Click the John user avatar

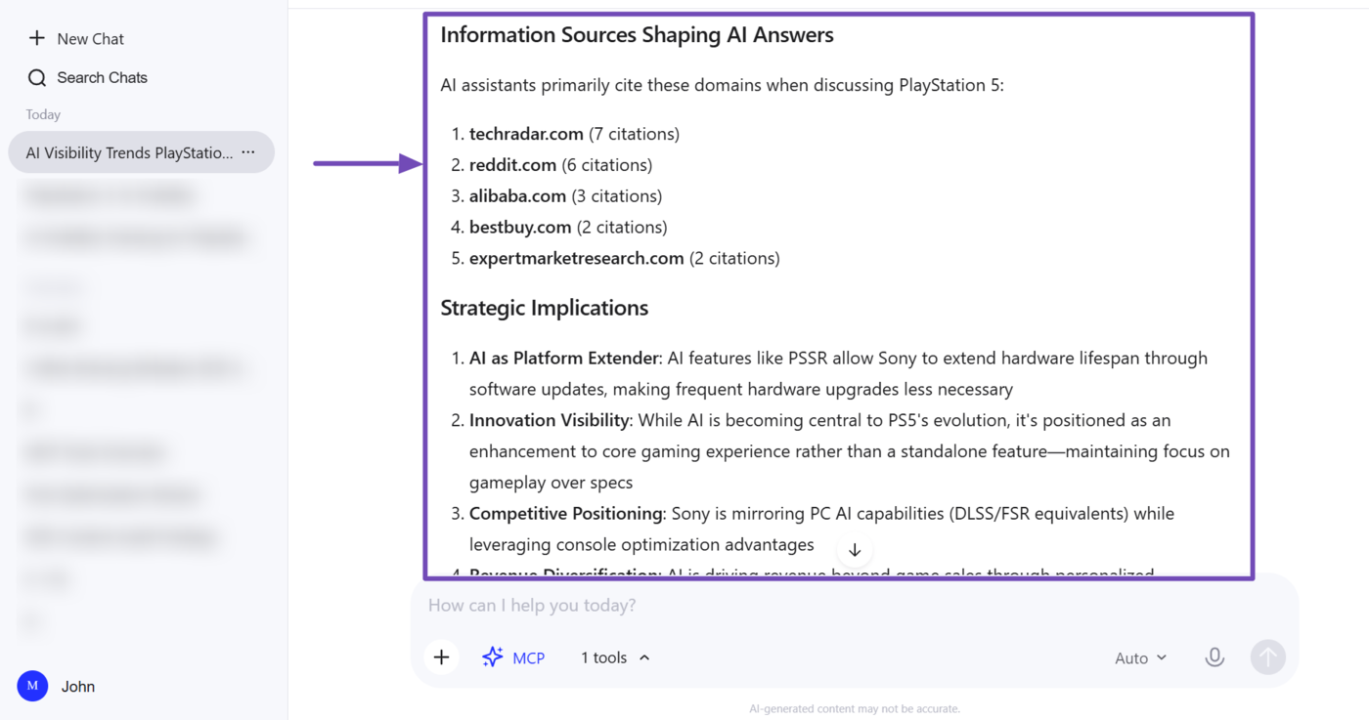coord(32,686)
